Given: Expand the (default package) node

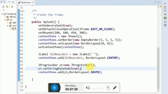Looking at the screenshot, I should tap(8, 23).
